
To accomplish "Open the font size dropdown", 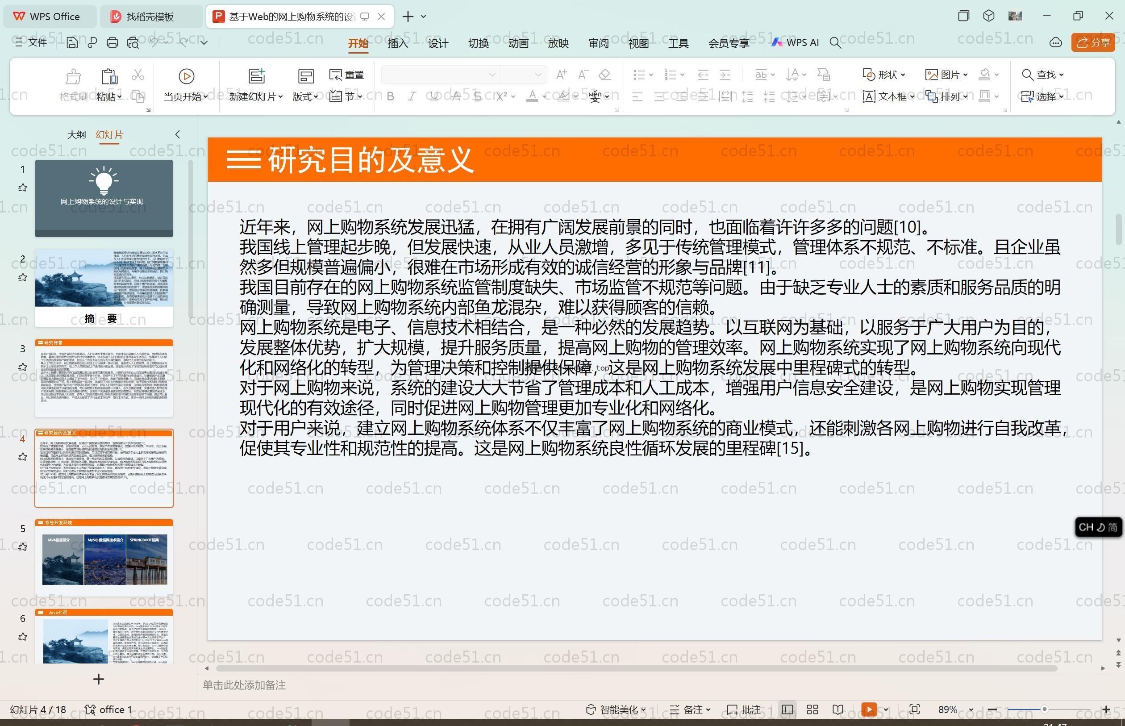I will pyautogui.click(x=538, y=75).
